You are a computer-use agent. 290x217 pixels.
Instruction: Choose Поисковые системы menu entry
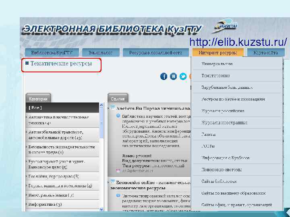pyautogui.click(x=237, y=170)
